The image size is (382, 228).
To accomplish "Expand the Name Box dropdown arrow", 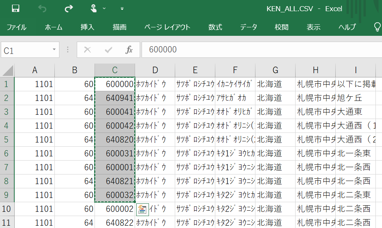I will [x=54, y=50].
